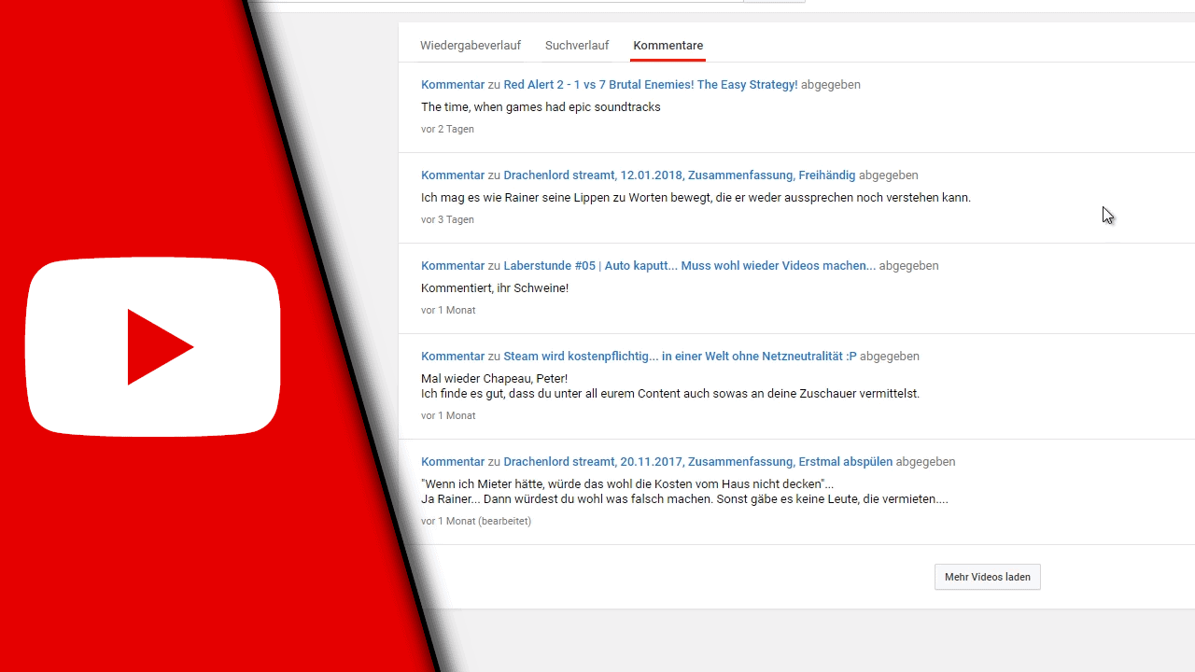This screenshot has width=1195, height=672.
Task: Click the 'vor 3 Tagen' timestamp
Action: [447, 219]
